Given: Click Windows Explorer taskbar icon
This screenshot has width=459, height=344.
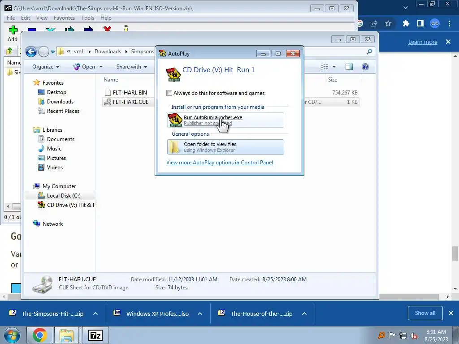Looking at the screenshot, I should [66, 335].
